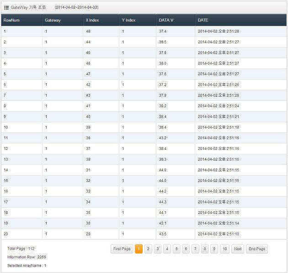Viewport: 288px width, 273px height.
Task: Click DATA V value 37.2
Action: [x=163, y=85]
